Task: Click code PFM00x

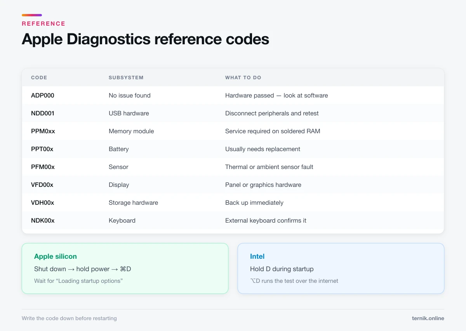Action: tap(43, 167)
